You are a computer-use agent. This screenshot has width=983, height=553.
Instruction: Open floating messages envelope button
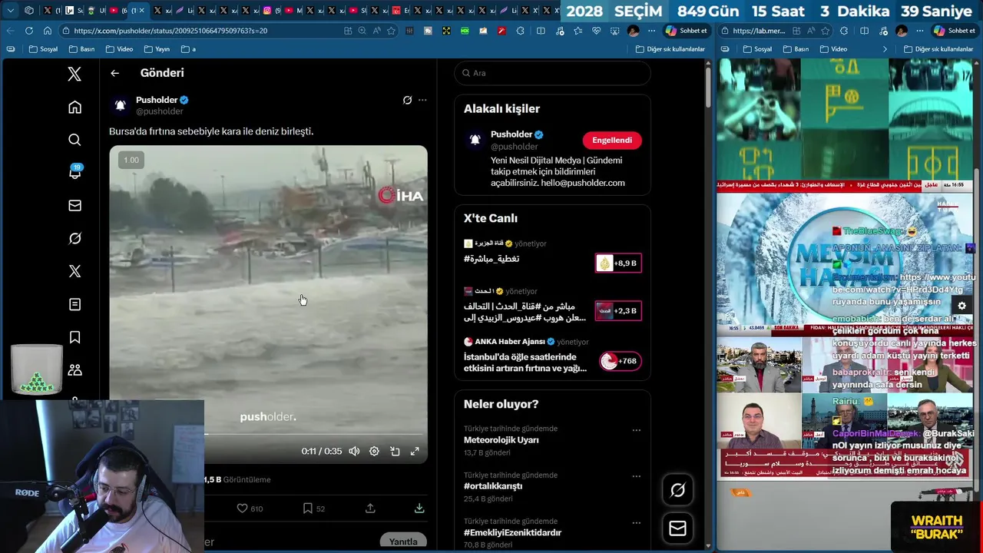(677, 528)
